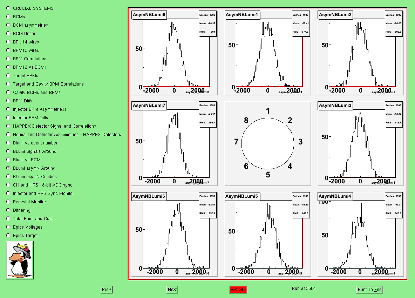Click the penguin mascot image
The image size is (415, 298).
[x=20, y=260]
